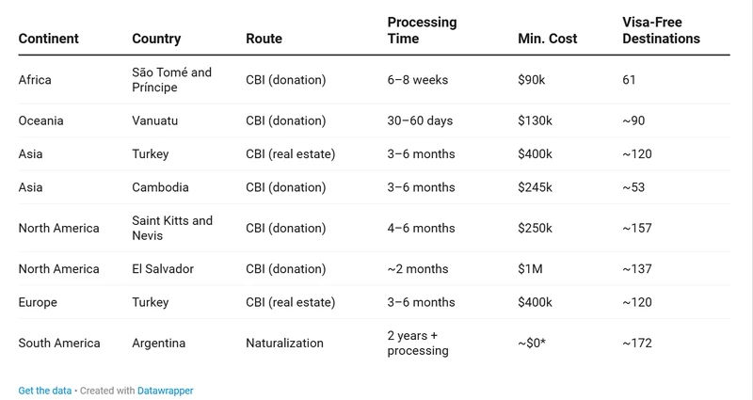Click the Saint Kitts and Nevis cell
753x400 pixels.
(x=172, y=228)
